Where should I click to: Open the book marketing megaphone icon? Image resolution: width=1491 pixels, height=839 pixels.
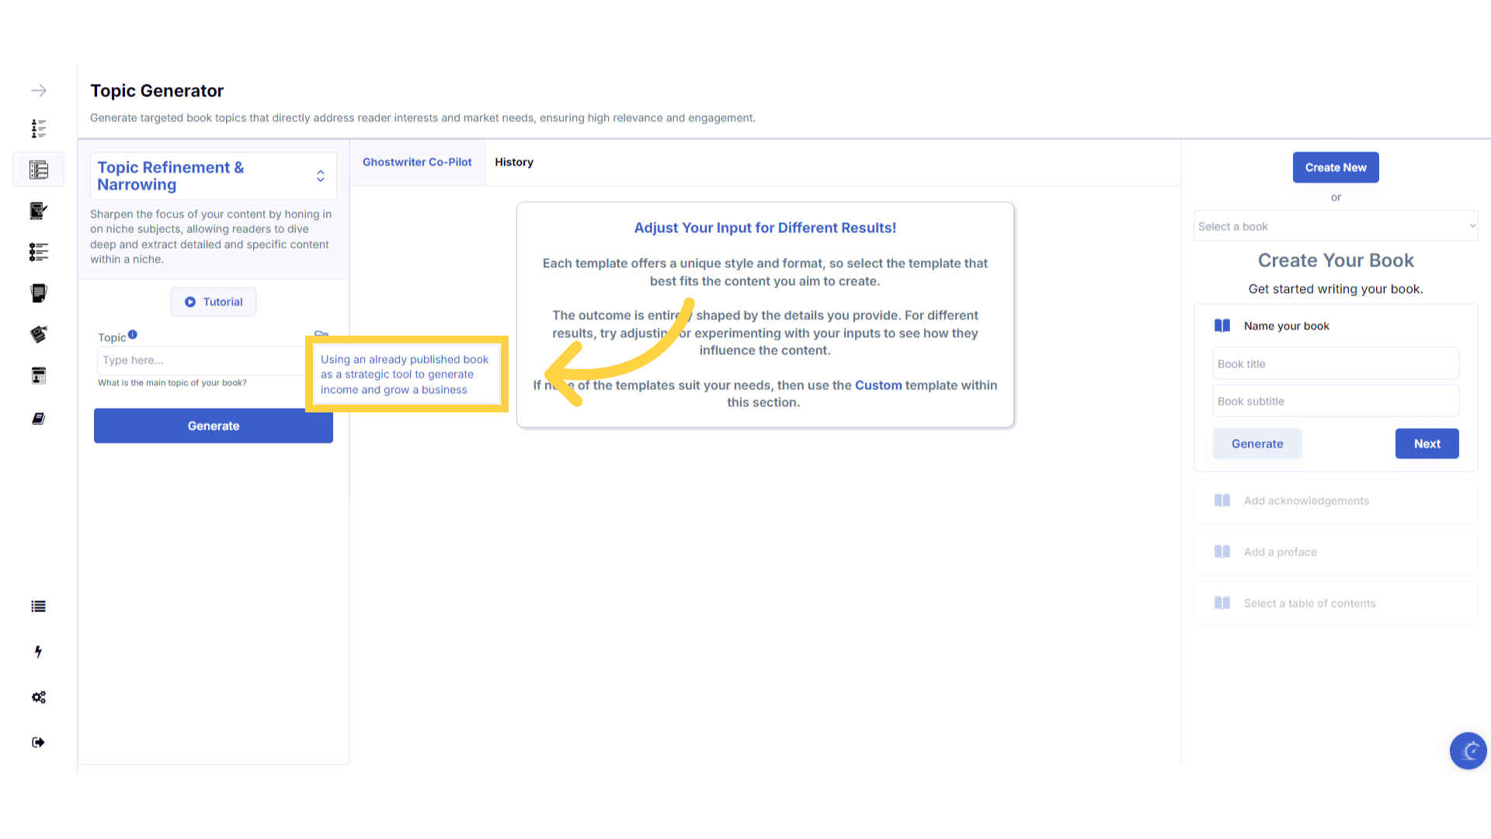pos(39,334)
